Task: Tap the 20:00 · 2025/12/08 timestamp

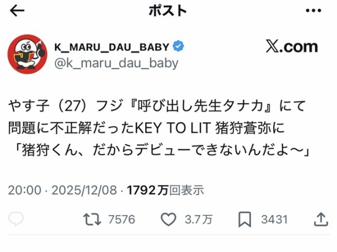Action: click(63, 190)
